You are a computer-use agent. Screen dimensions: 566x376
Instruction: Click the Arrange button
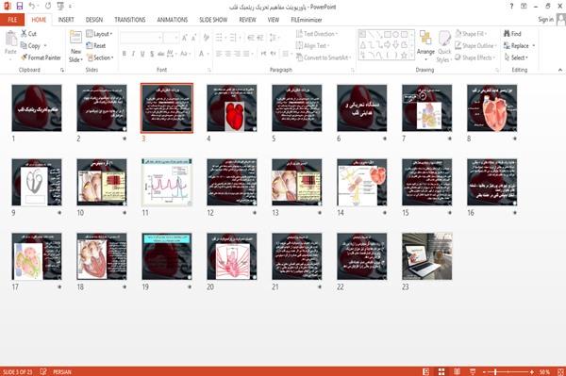425,46
